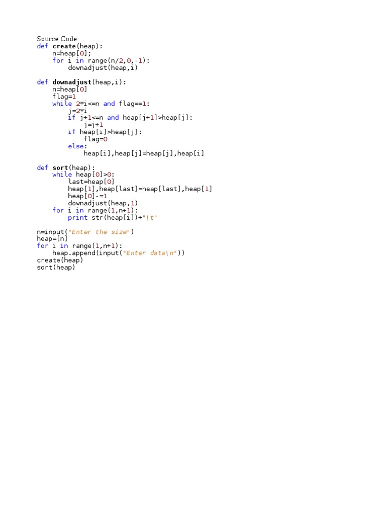Image resolution: width=386 pixels, height=515 pixels.
Task: Click the 'n=input("Enter the size")' line
Action: 85,232
